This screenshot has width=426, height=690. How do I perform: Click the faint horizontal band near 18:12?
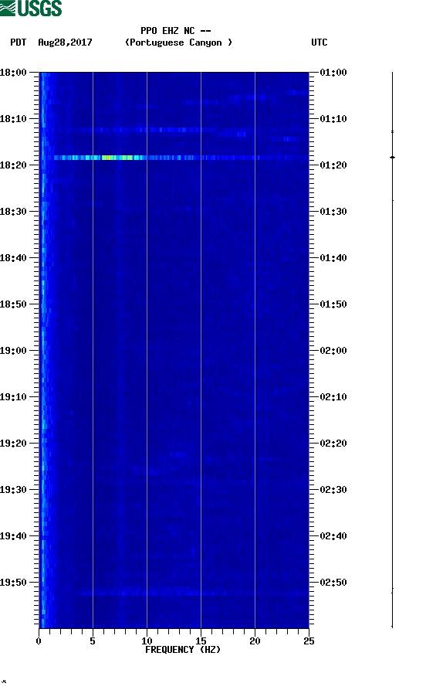145,130
